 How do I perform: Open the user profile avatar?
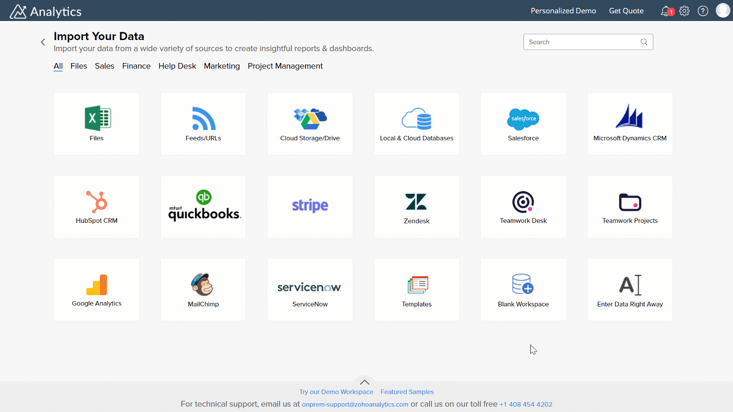tap(723, 10)
